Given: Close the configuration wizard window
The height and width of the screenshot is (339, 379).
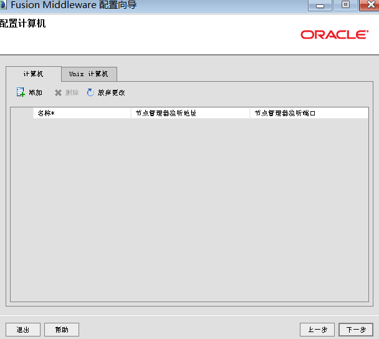Looking at the screenshot, I should click(x=370, y=5).
